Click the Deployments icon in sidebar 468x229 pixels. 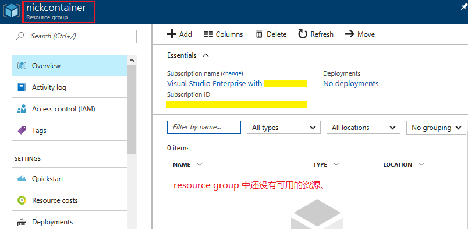(x=22, y=222)
